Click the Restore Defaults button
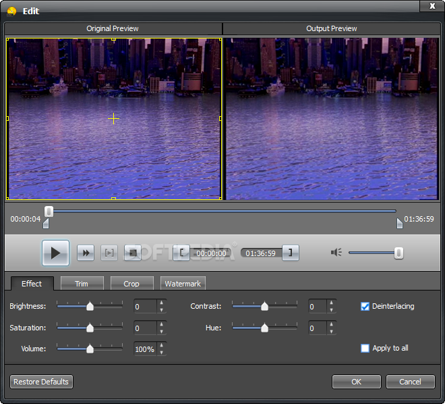 (x=41, y=382)
